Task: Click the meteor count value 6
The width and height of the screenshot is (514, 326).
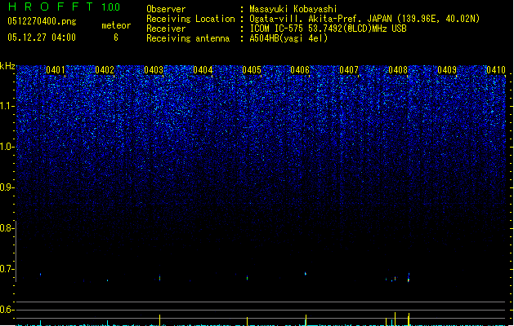Action: 116,37
